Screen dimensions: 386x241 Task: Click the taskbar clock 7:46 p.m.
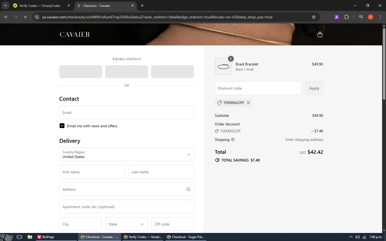click(376, 237)
